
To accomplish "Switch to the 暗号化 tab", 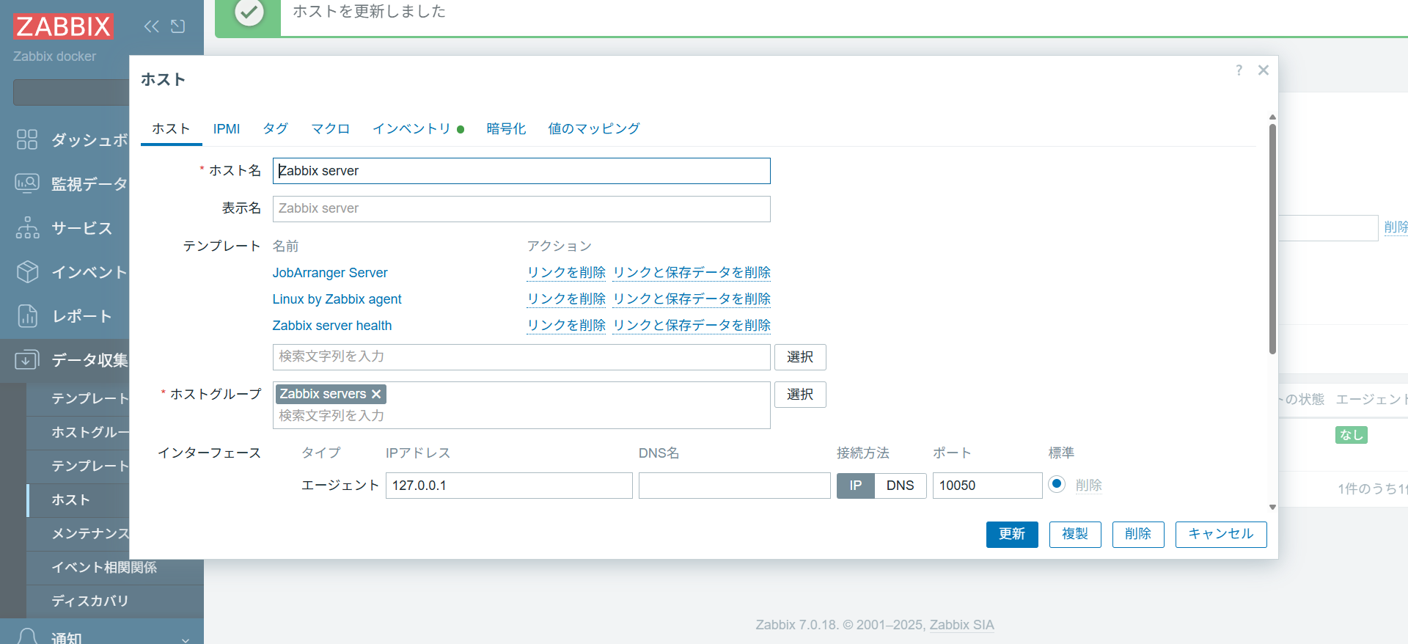I will coord(506,129).
